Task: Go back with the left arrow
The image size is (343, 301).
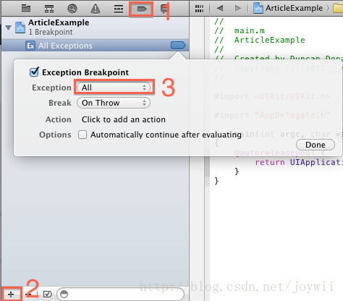Action: pyautogui.click(x=220, y=9)
